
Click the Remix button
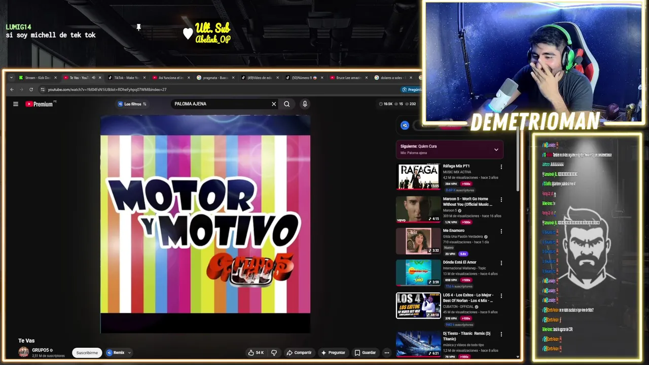click(115, 353)
